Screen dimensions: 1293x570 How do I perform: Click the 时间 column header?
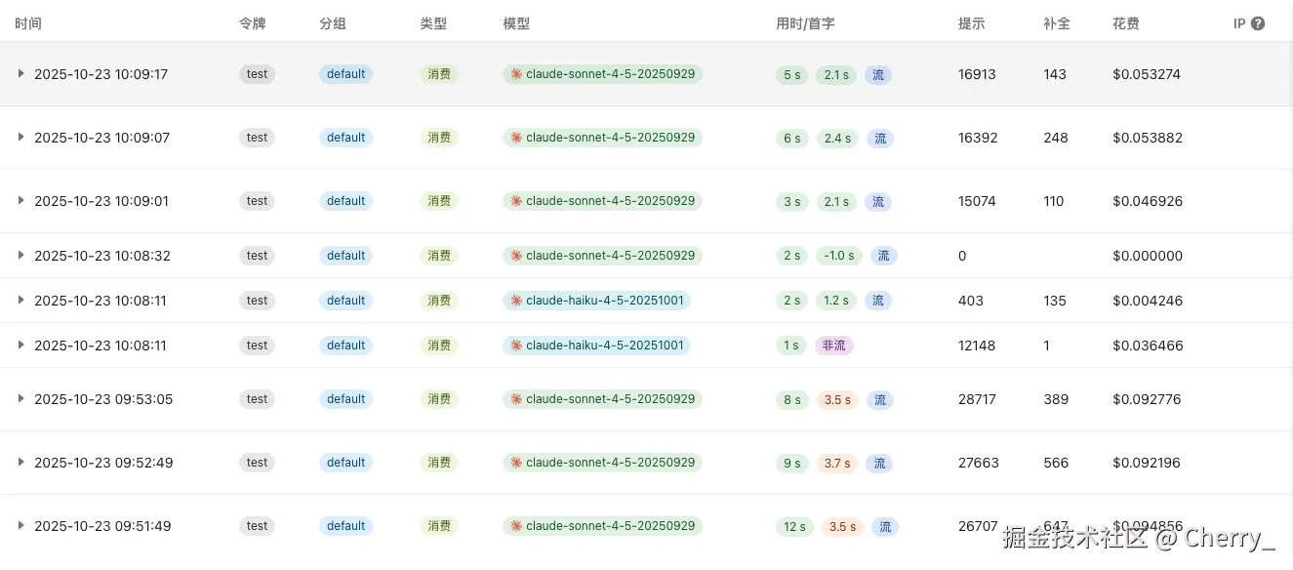pos(28,22)
